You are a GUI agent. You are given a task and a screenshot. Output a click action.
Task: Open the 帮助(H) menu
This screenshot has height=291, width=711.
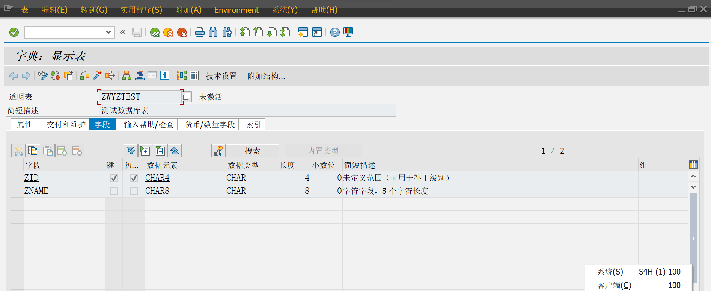coord(324,10)
